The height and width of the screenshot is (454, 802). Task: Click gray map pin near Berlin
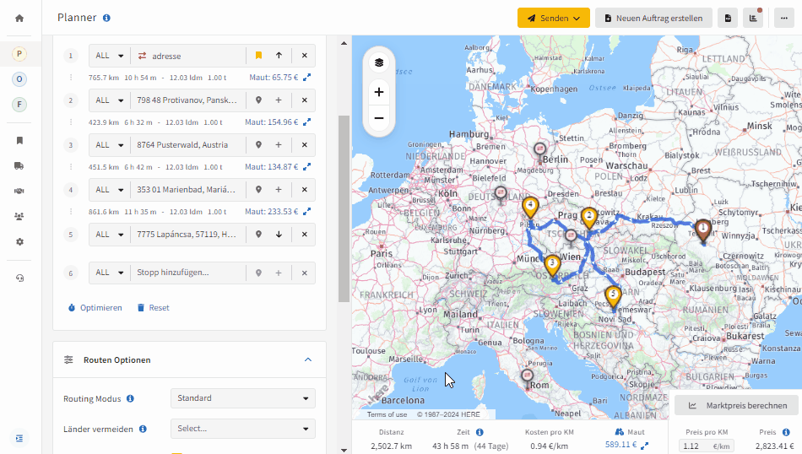click(x=539, y=151)
